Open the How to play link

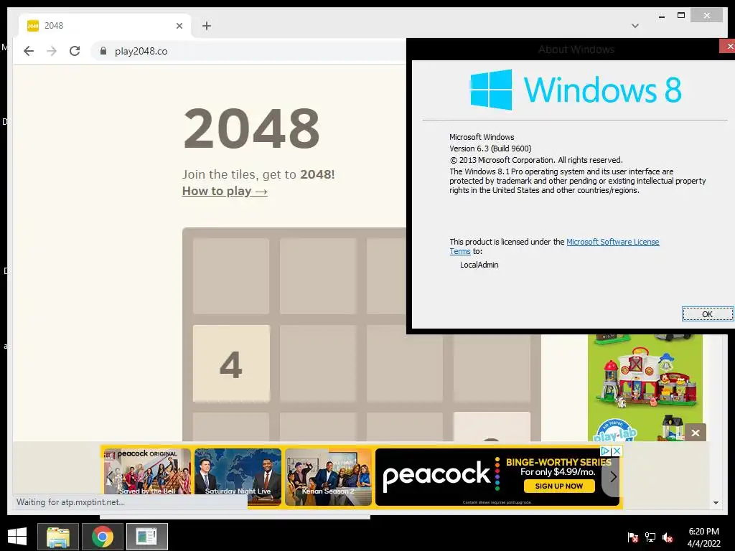pyautogui.click(x=225, y=191)
